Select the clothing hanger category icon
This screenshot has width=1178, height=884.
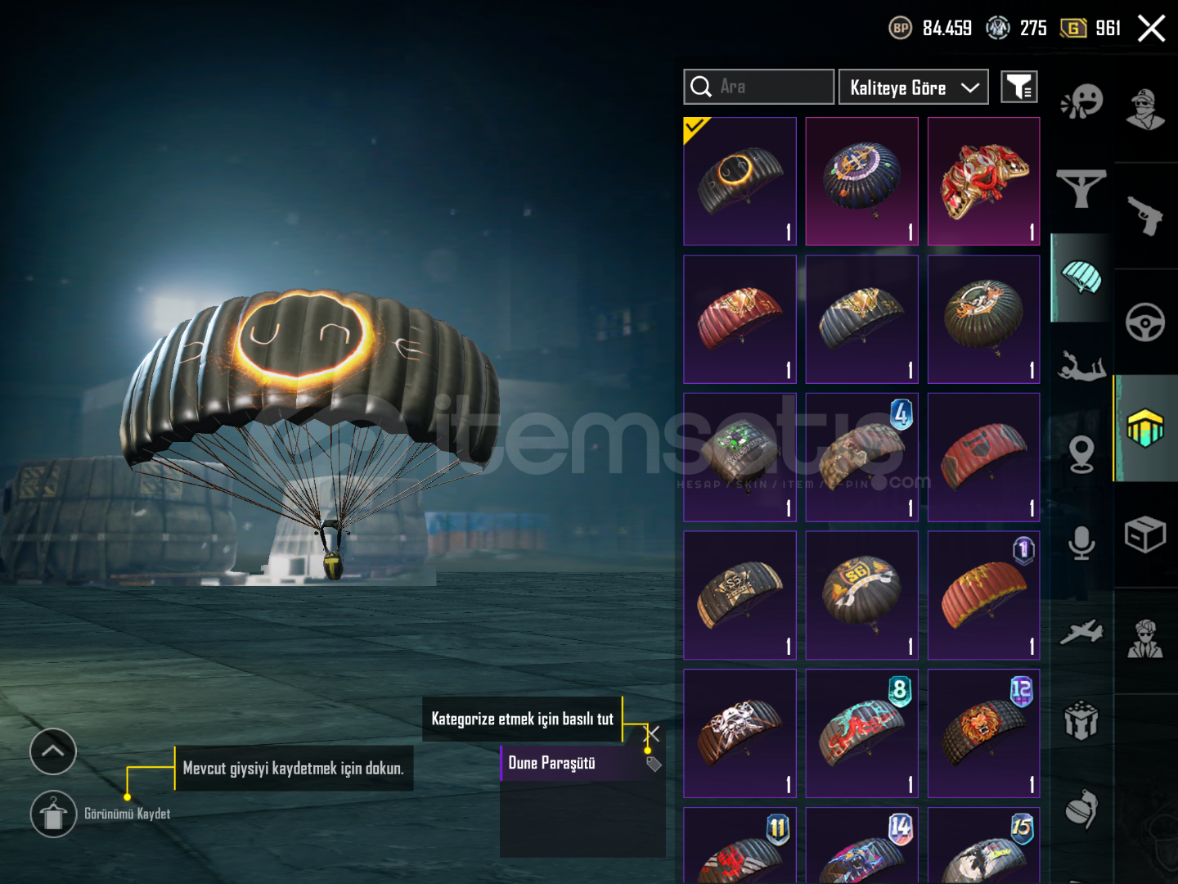[x=1081, y=188]
